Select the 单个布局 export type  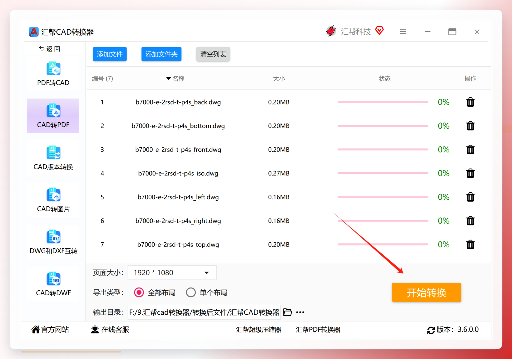(206, 292)
